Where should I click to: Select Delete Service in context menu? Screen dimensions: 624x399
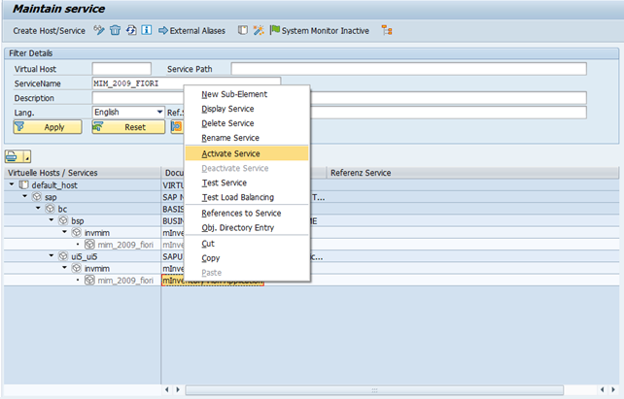(x=227, y=123)
